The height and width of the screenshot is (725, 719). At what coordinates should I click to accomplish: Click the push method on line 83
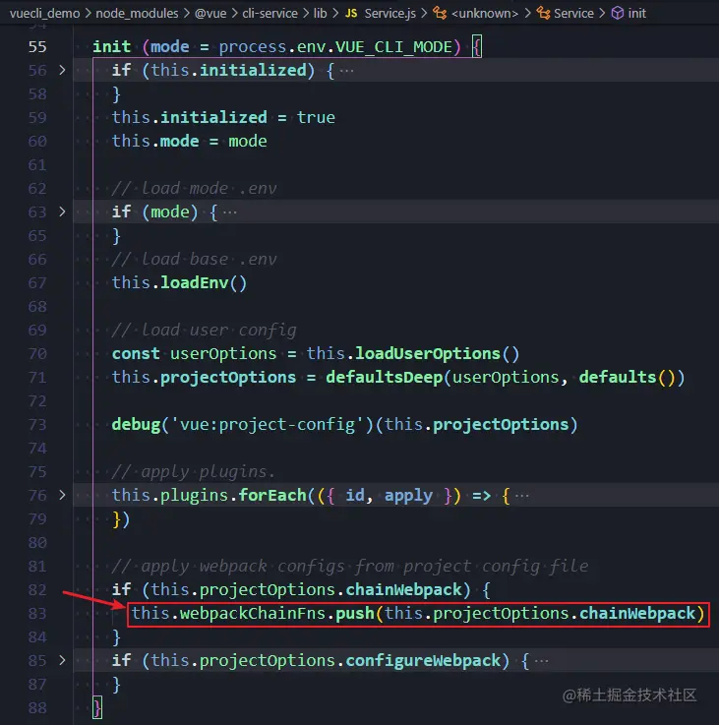point(355,613)
